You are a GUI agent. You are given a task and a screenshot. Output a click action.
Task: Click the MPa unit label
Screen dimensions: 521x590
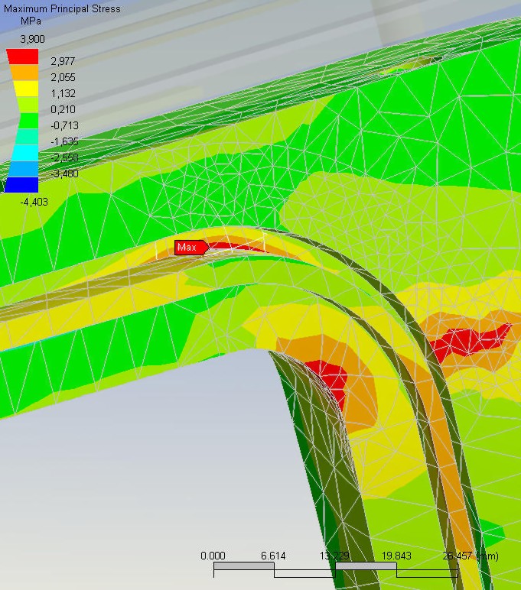point(29,20)
